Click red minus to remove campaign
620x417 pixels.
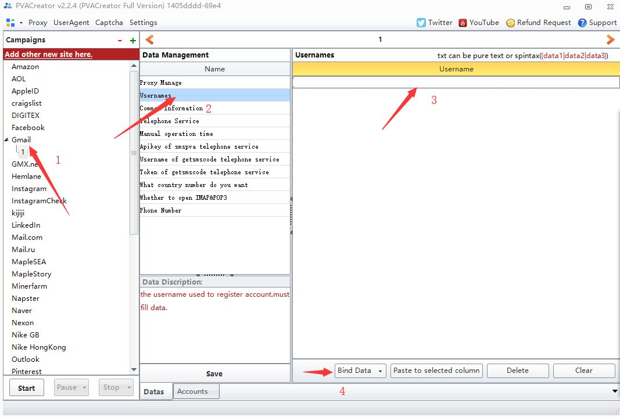point(120,41)
